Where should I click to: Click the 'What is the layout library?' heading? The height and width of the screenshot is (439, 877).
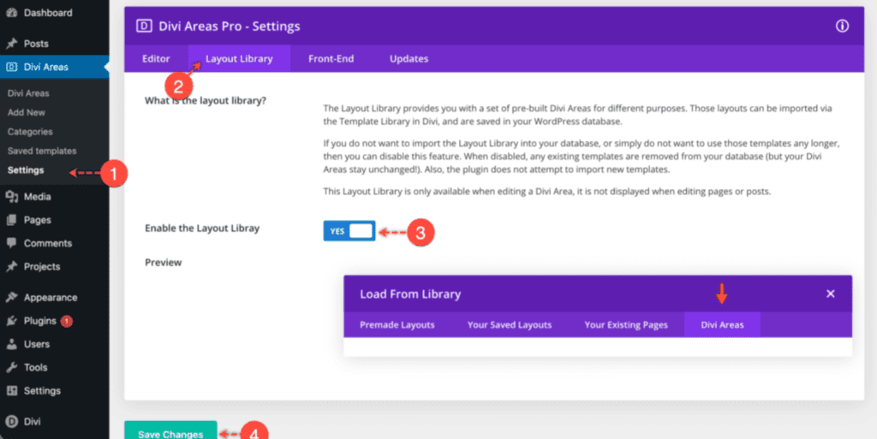[206, 100]
